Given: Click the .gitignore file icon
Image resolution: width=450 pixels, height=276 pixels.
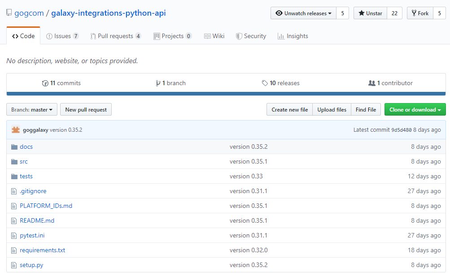Looking at the screenshot, I should point(14,191).
